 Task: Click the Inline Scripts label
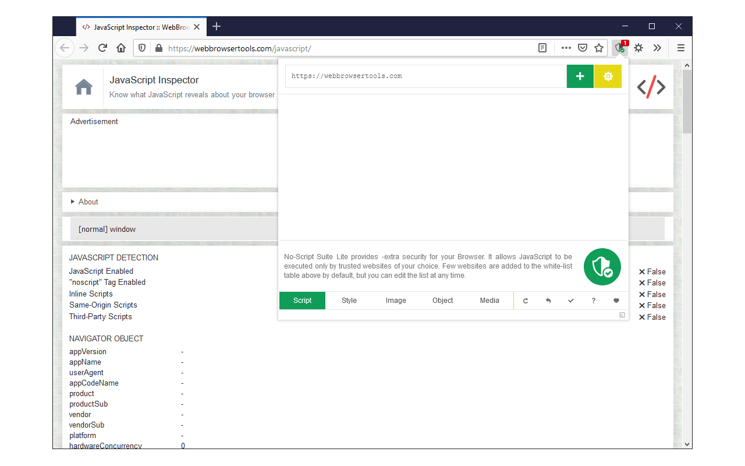tap(91, 294)
